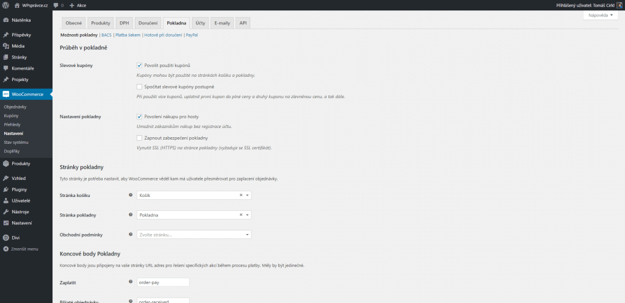Open Doplňky in WooCommerce submenu
This screenshot has width=625, height=303.
pos(12,151)
